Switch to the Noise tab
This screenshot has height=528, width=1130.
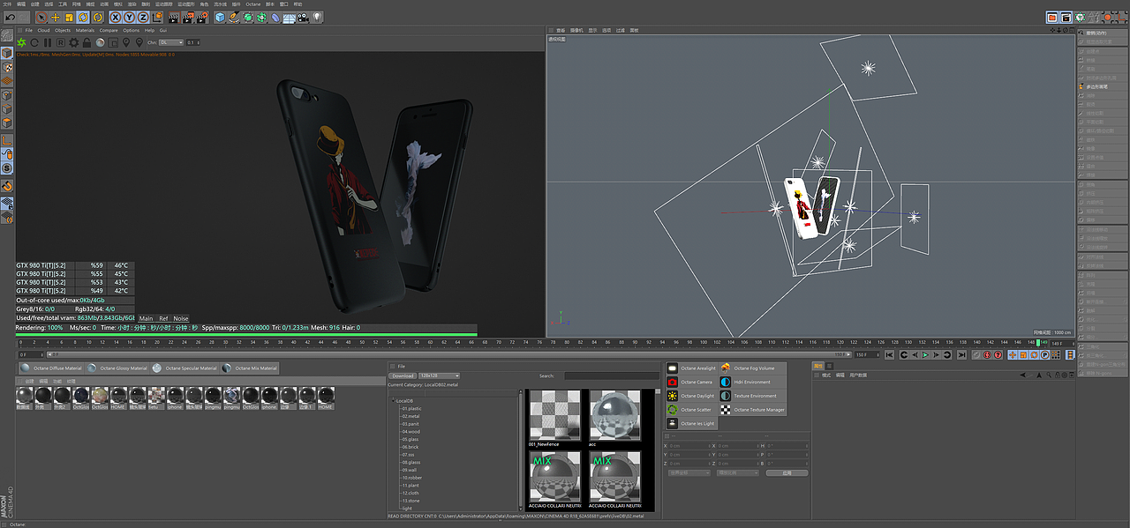pos(180,318)
